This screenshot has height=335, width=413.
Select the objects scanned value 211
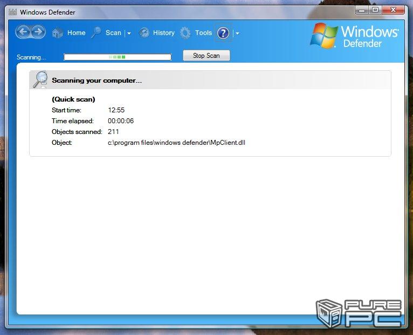click(113, 132)
